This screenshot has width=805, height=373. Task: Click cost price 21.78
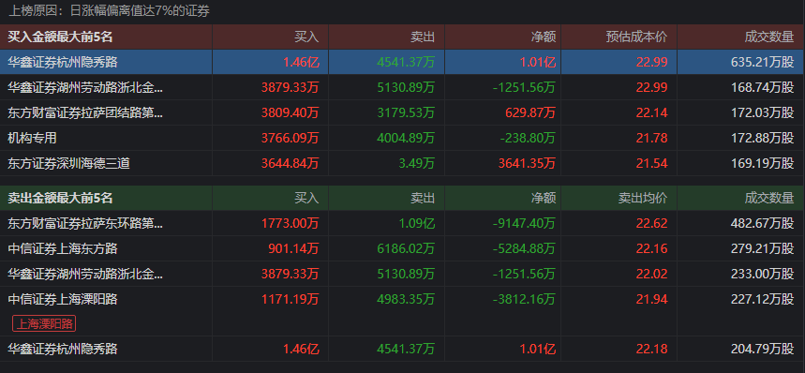coord(652,138)
